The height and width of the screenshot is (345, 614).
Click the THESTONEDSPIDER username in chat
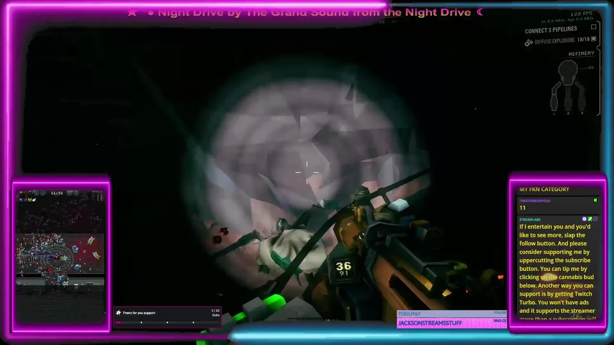[x=534, y=201]
